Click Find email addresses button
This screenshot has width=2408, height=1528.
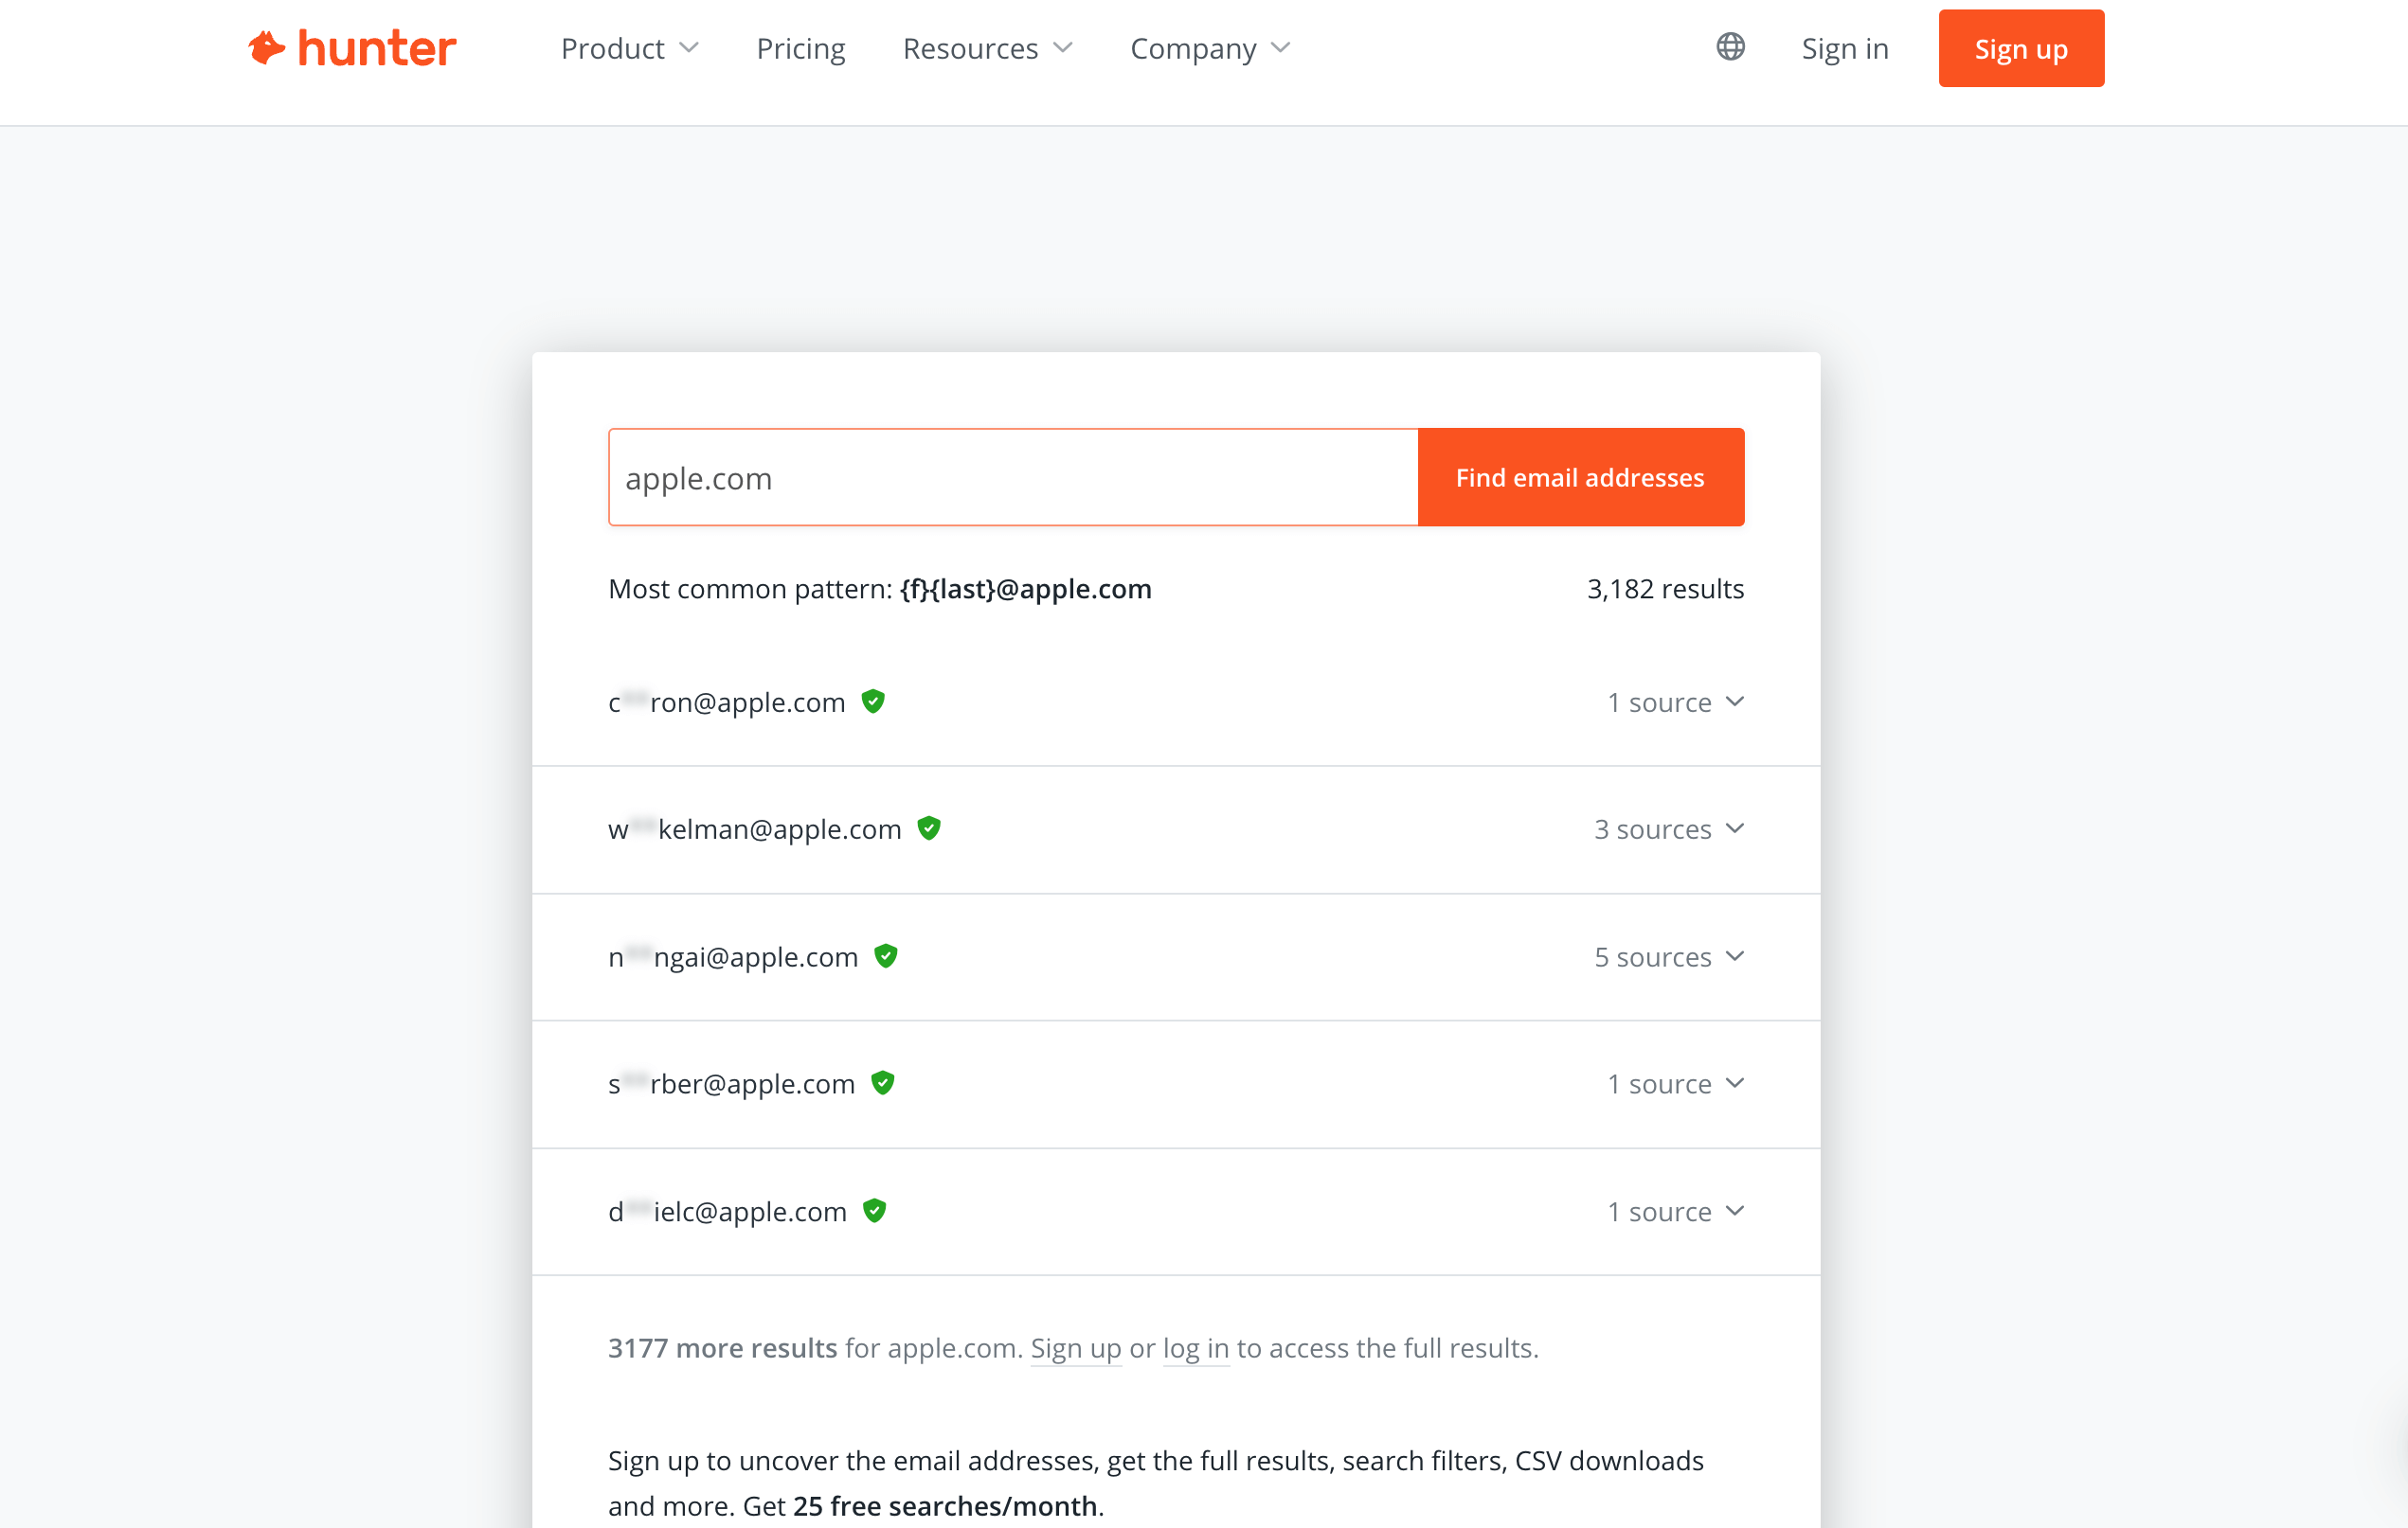coord(1580,478)
